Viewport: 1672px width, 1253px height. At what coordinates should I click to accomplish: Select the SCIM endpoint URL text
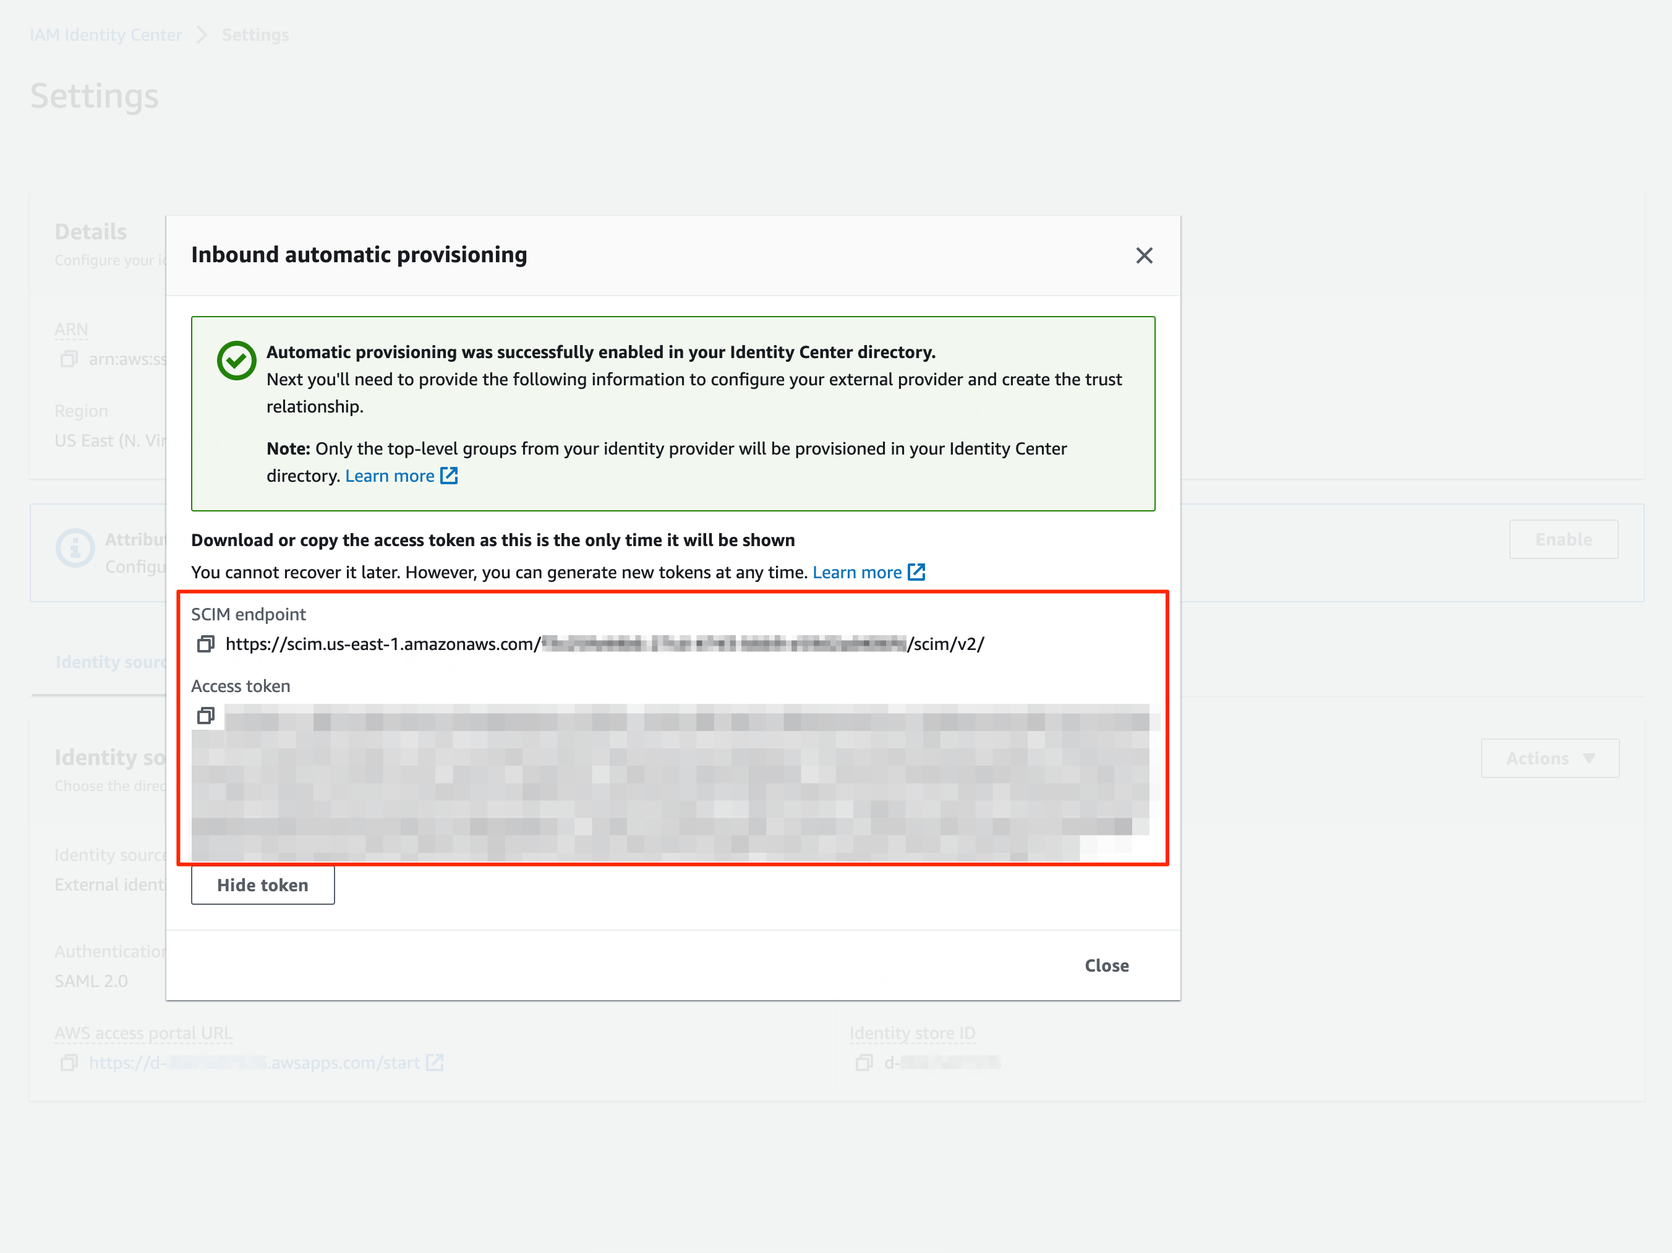click(605, 644)
